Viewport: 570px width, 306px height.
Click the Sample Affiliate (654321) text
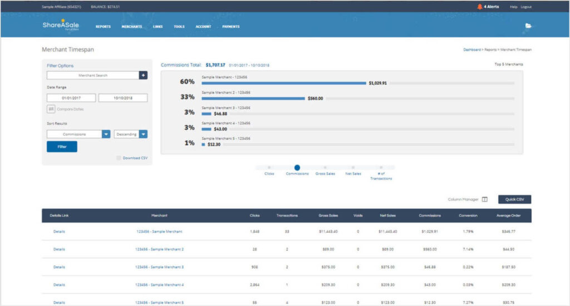[x=61, y=7]
